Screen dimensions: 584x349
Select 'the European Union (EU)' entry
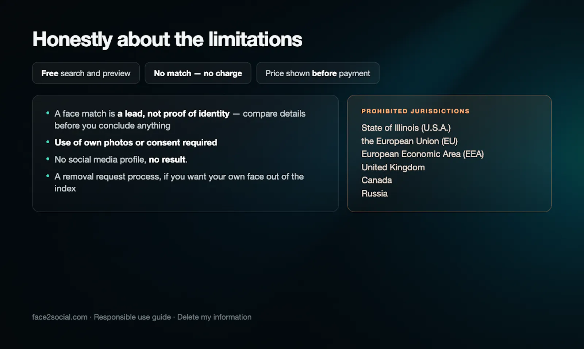point(409,141)
